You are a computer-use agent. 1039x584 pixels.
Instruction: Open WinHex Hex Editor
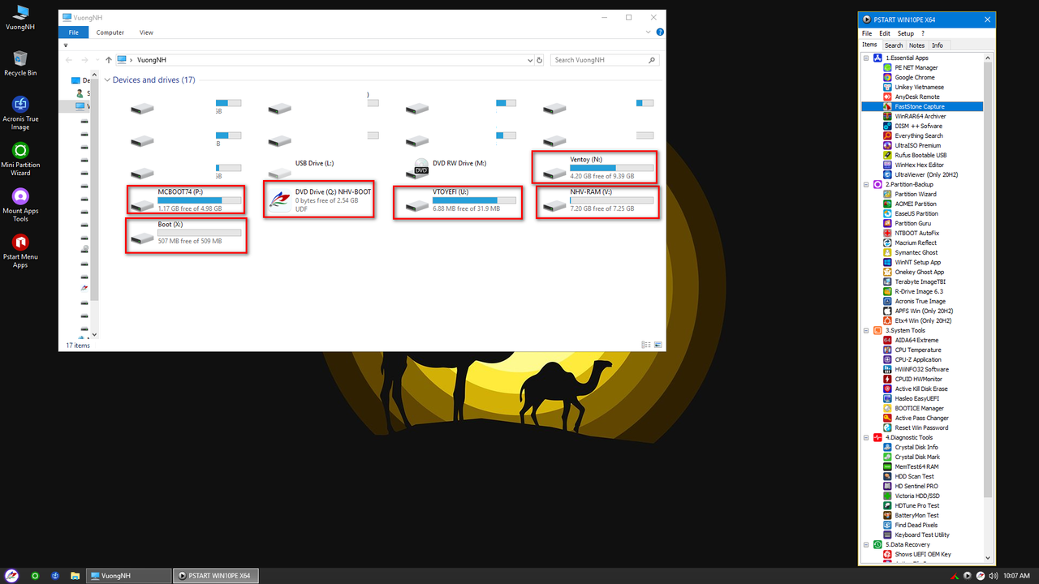pos(918,165)
